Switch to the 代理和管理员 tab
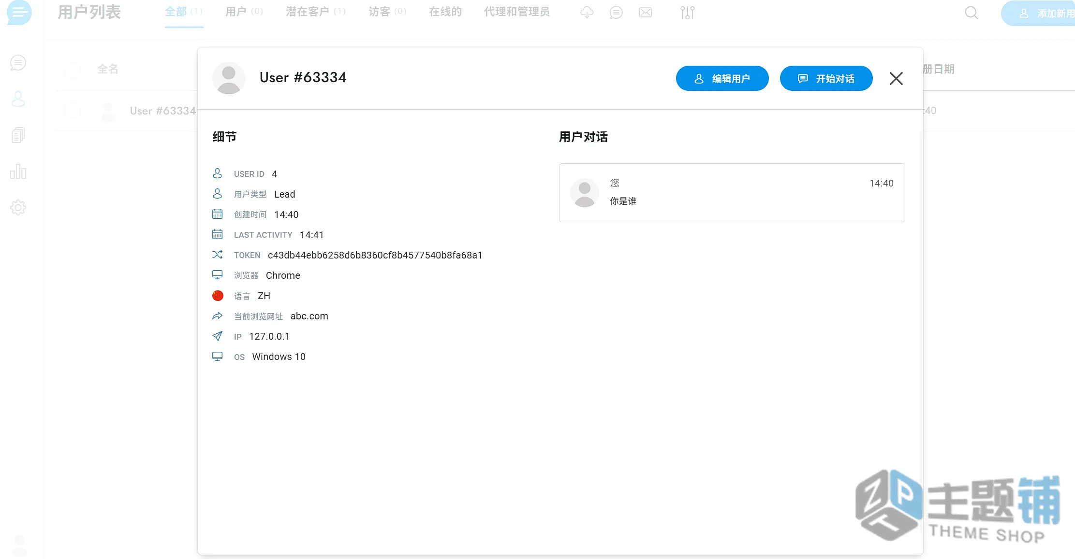 [x=517, y=12]
